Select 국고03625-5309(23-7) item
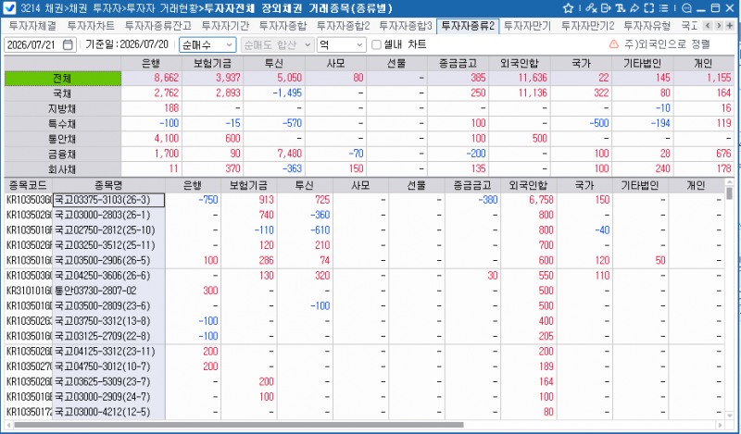The image size is (741, 434). pyautogui.click(x=108, y=381)
